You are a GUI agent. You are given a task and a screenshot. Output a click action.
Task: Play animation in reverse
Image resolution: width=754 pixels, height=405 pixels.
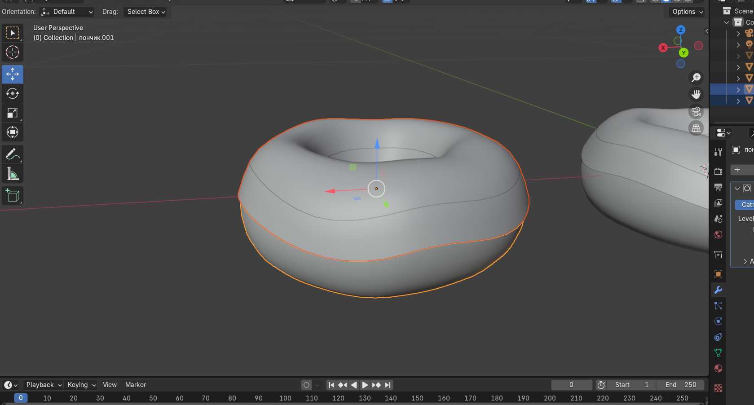[x=354, y=385]
